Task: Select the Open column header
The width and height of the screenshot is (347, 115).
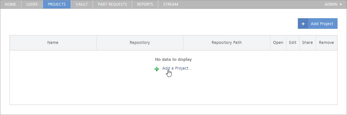Action: 278,43
